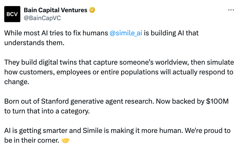The height and width of the screenshot is (150, 237).
Task: Click the phrase "AI is getting smarter"
Action: (x=33, y=131)
